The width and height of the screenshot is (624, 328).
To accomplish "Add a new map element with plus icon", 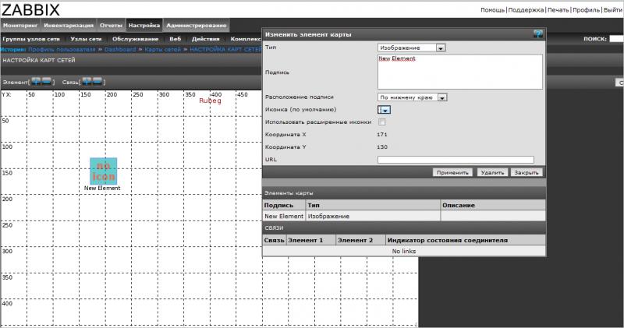I will coord(36,82).
